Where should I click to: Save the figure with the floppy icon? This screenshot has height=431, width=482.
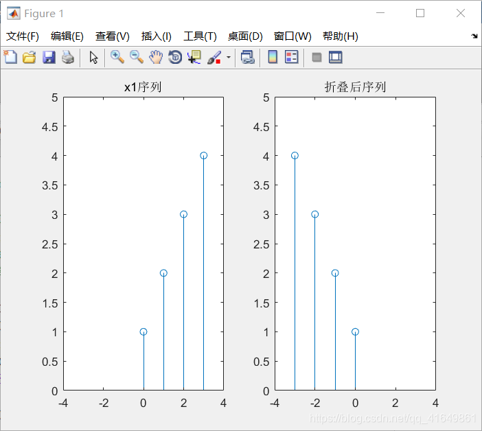pos(49,57)
